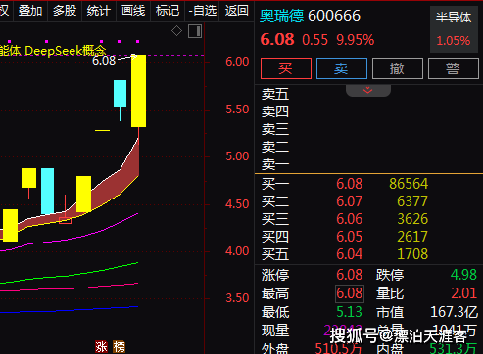This screenshot has height=354, width=483.
Task: Click the stock name 奥瑞德
Action: pos(282,16)
